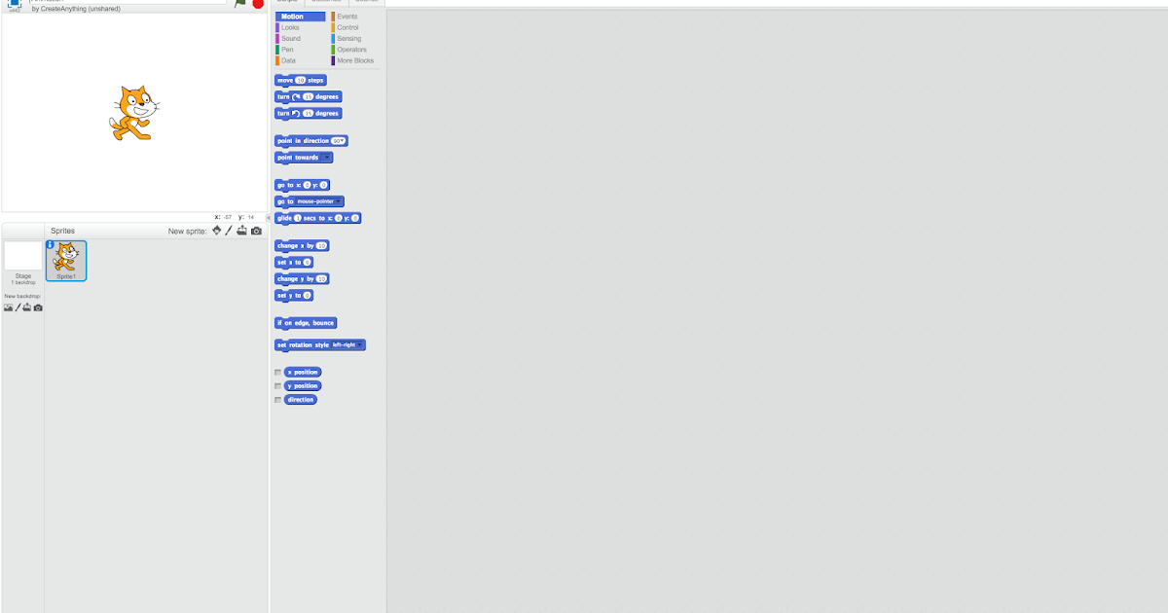Click clockwise arrow on turn block
Screen dimensions: 1168x613
tap(296, 97)
